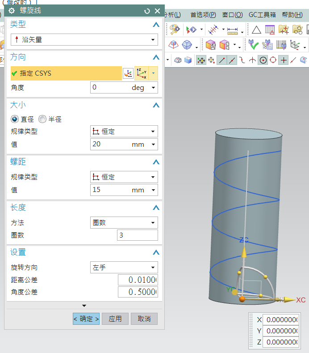
Task: Select Point on Curve snap icon
Action: (x=293, y=60)
